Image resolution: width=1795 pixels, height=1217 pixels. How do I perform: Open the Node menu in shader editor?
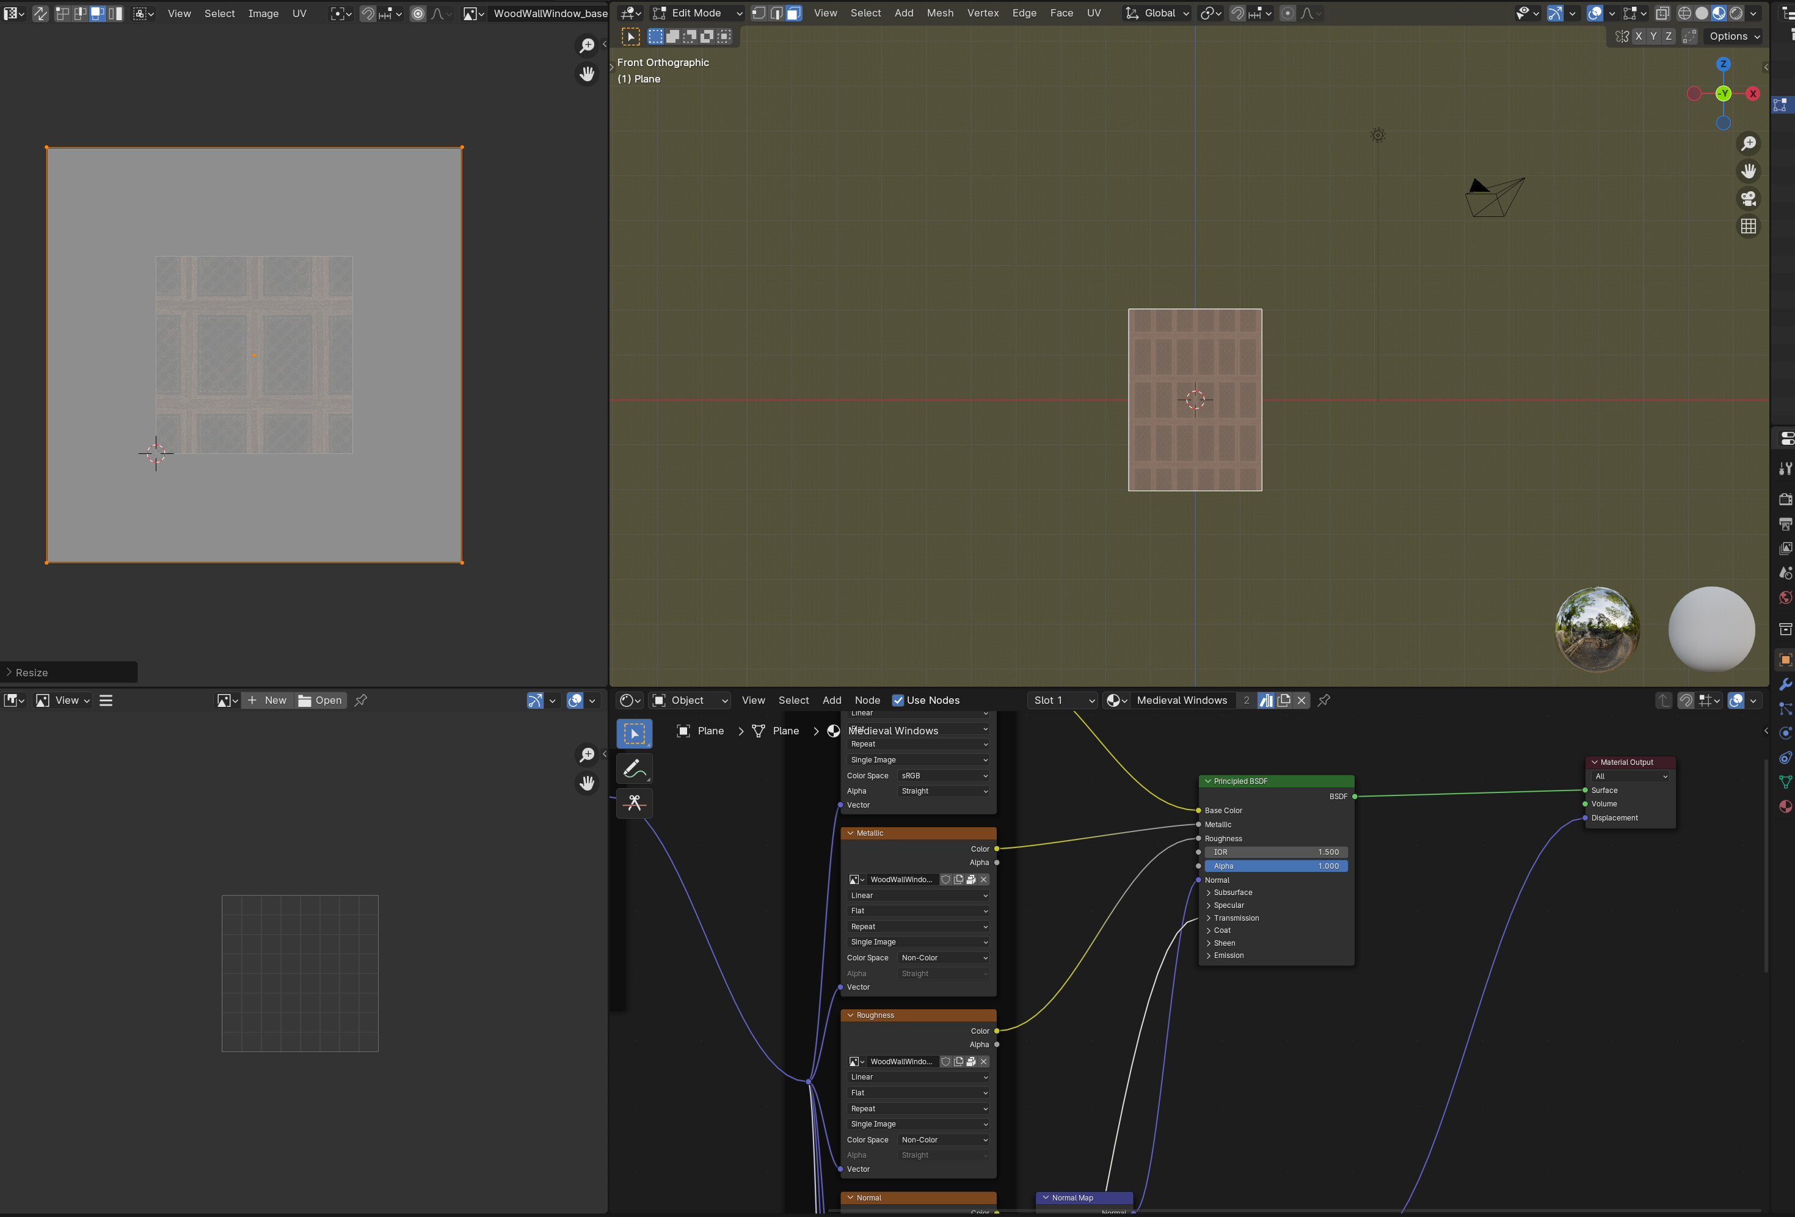point(867,700)
